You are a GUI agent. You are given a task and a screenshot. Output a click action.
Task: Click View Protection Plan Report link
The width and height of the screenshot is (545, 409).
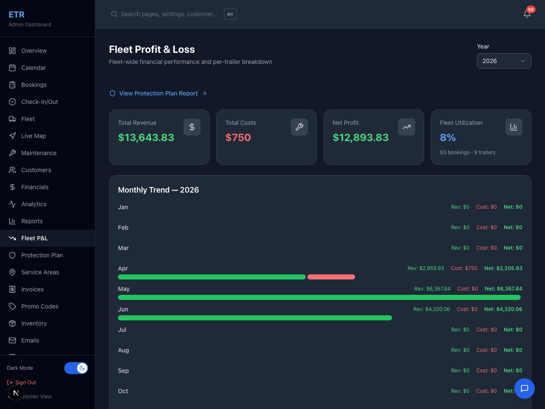pos(158,93)
